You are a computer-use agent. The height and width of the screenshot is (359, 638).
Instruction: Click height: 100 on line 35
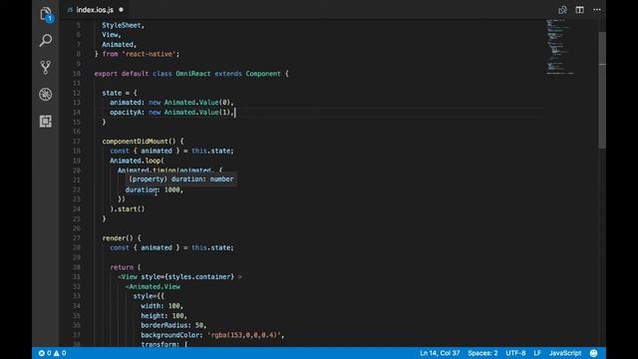click(x=162, y=315)
